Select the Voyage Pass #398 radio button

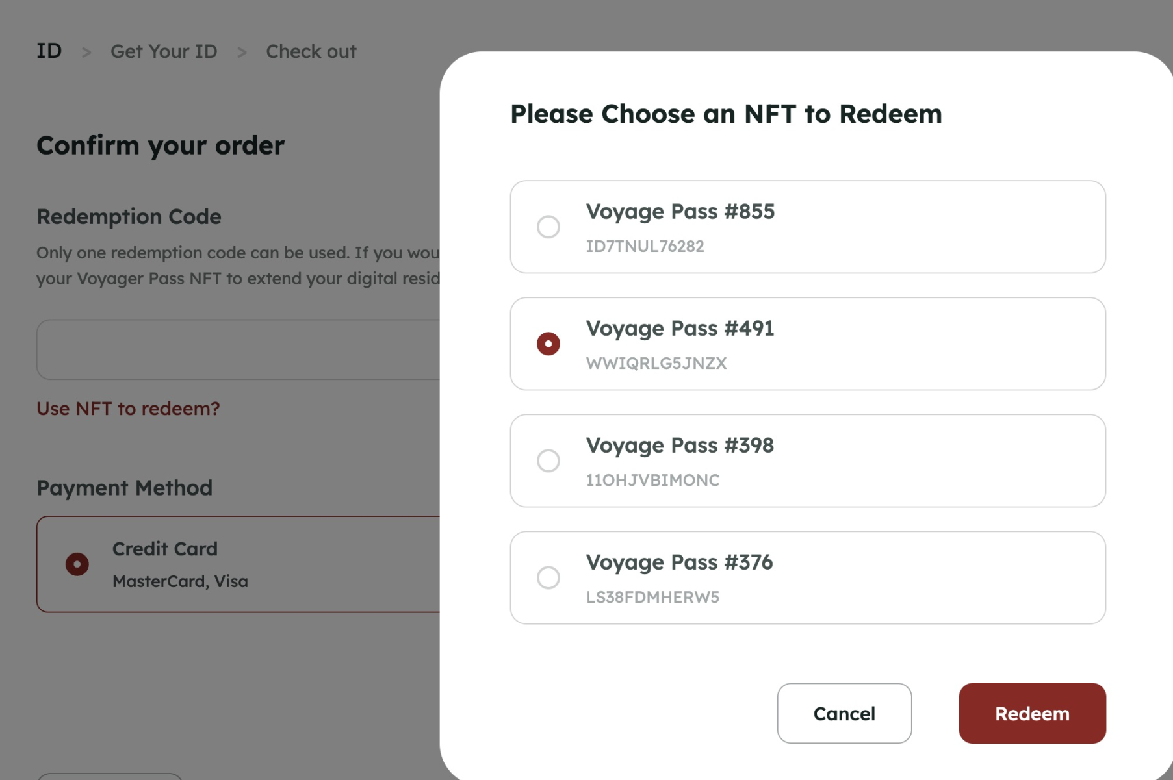[548, 460]
